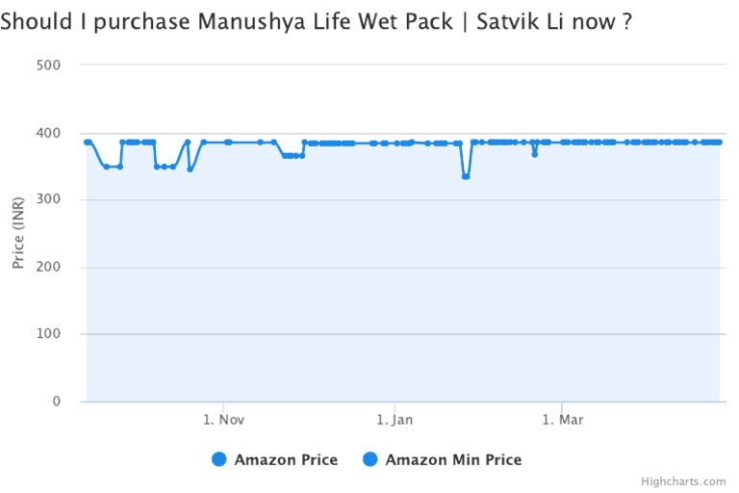Click the 400 price axis label
The image size is (739, 493).
point(49,133)
